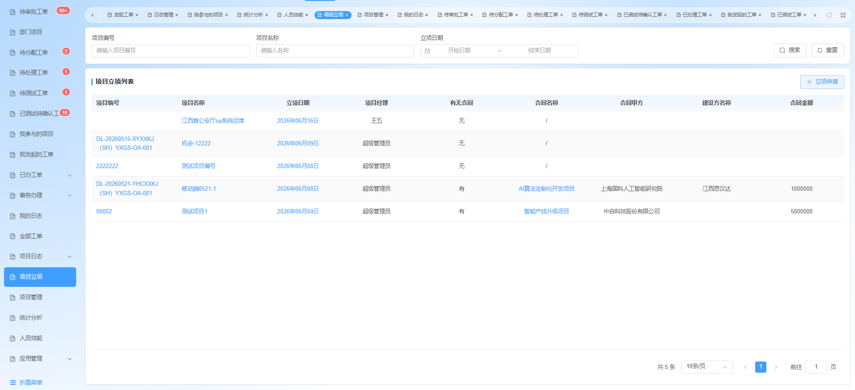Open 待测试工单 in the sidebar

(x=40, y=93)
